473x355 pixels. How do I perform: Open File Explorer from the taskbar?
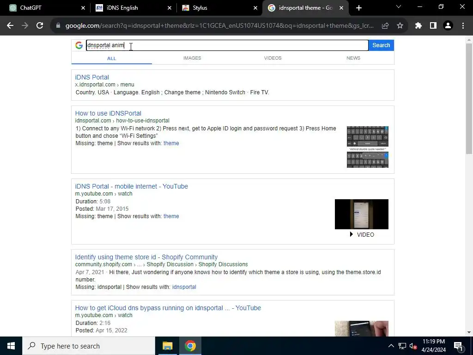[x=167, y=346]
